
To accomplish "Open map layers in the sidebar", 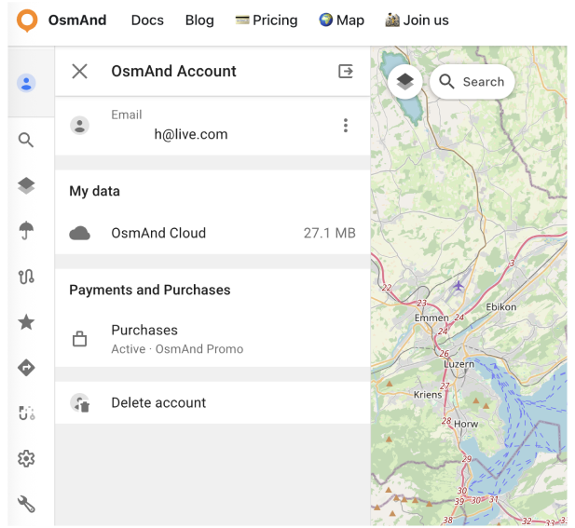I will (x=26, y=186).
